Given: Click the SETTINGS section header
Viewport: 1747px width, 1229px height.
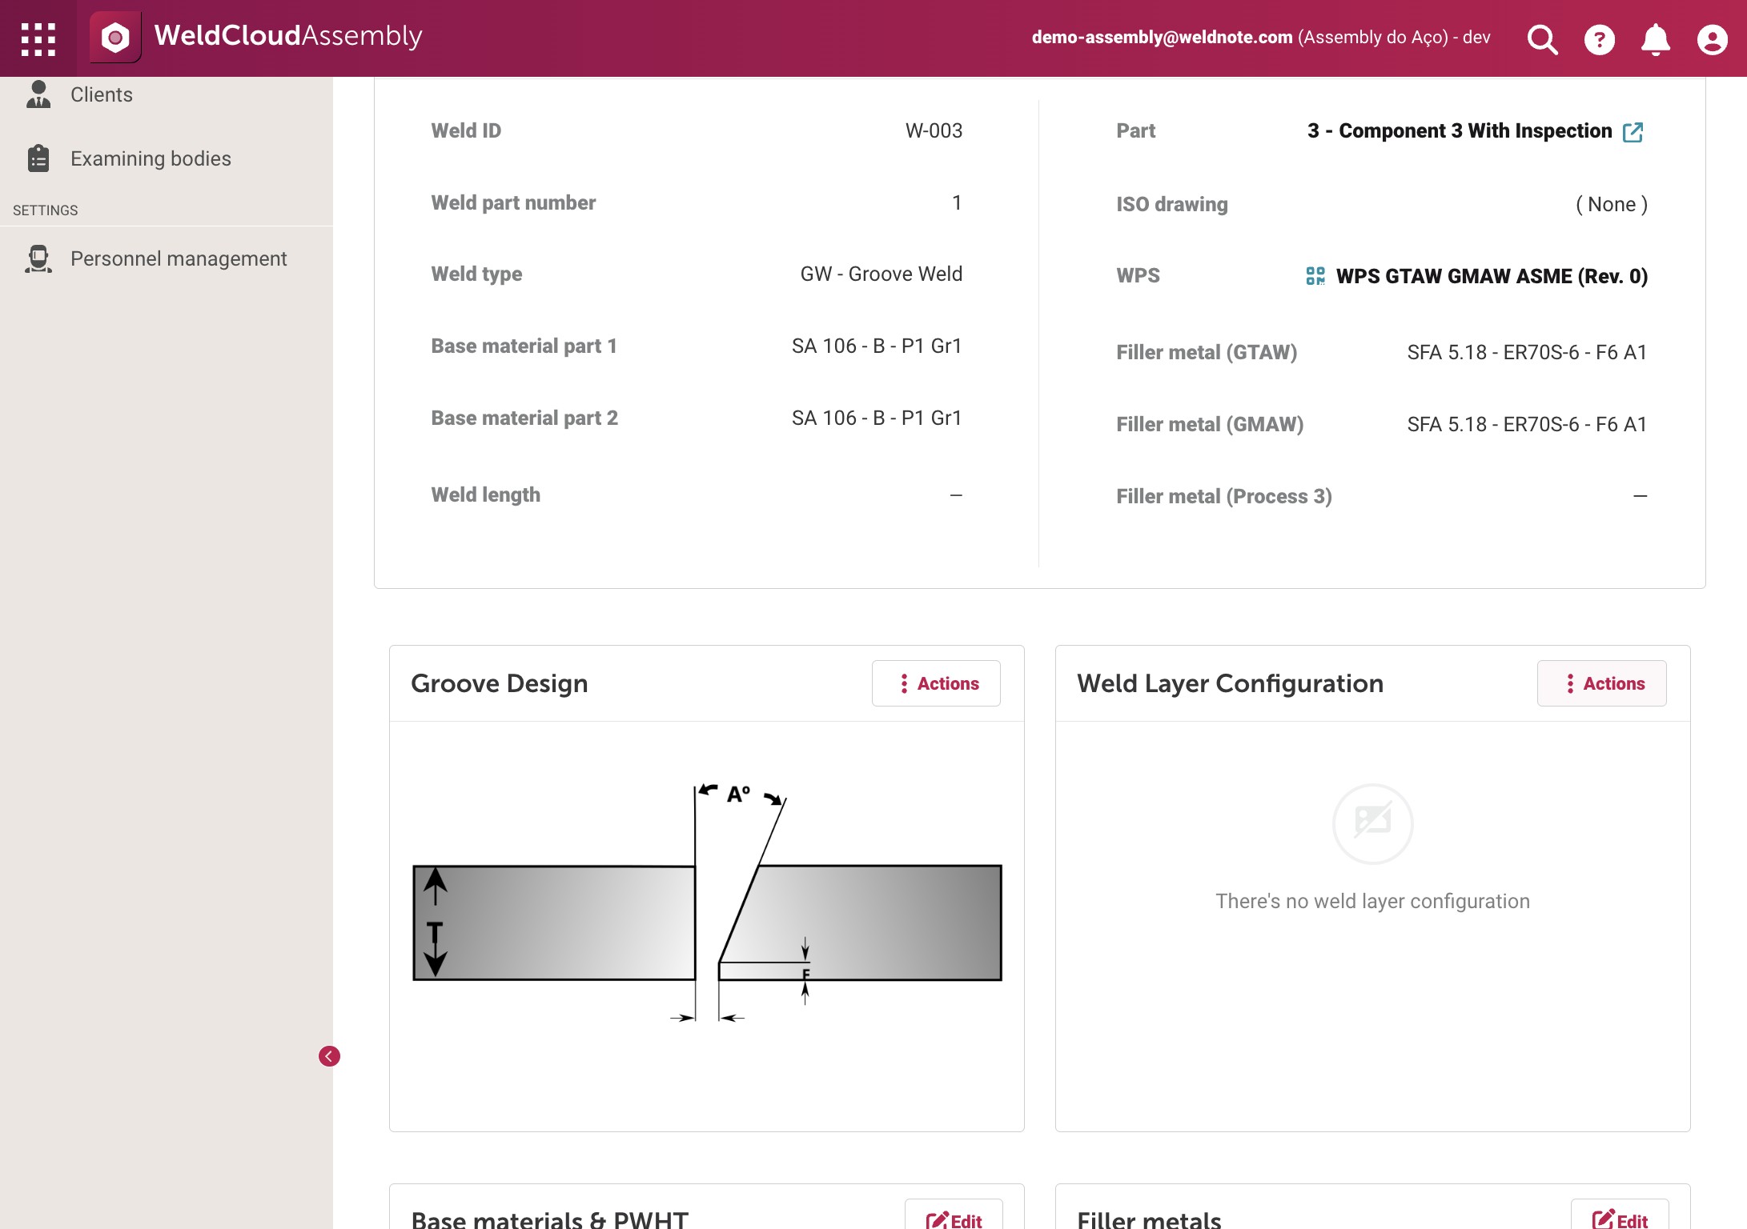Looking at the screenshot, I should tap(46, 210).
